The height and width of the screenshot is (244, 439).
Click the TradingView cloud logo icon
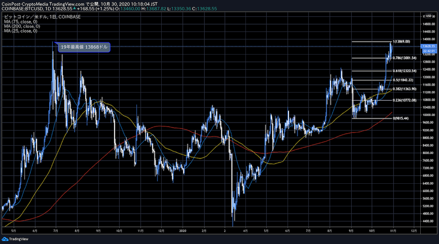[x=5, y=239]
